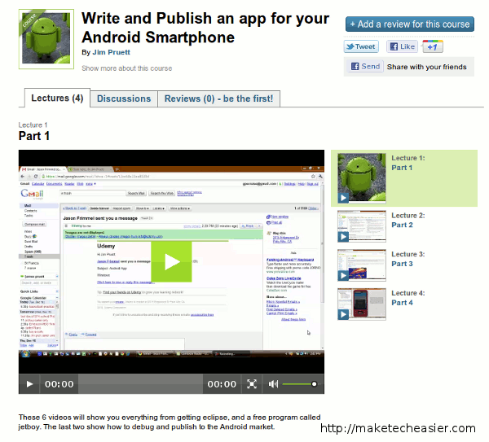Screen dimensions: 489x442
Task: Click the total duration 00:00 display
Action: (x=222, y=384)
